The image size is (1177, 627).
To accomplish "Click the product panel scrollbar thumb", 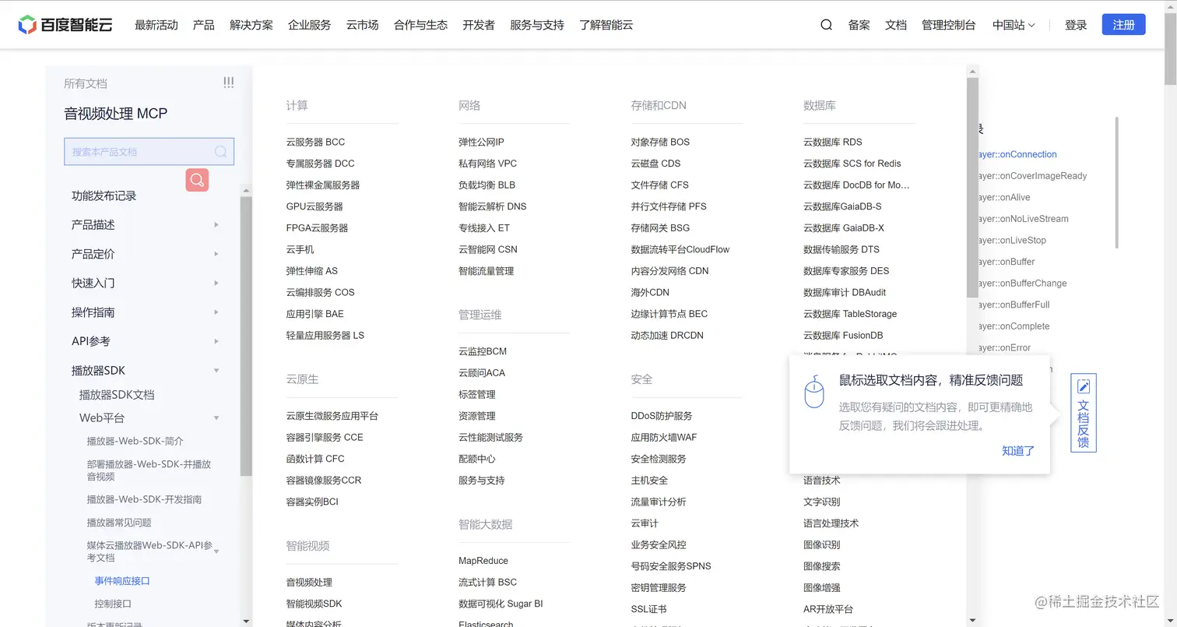I will coord(971,187).
